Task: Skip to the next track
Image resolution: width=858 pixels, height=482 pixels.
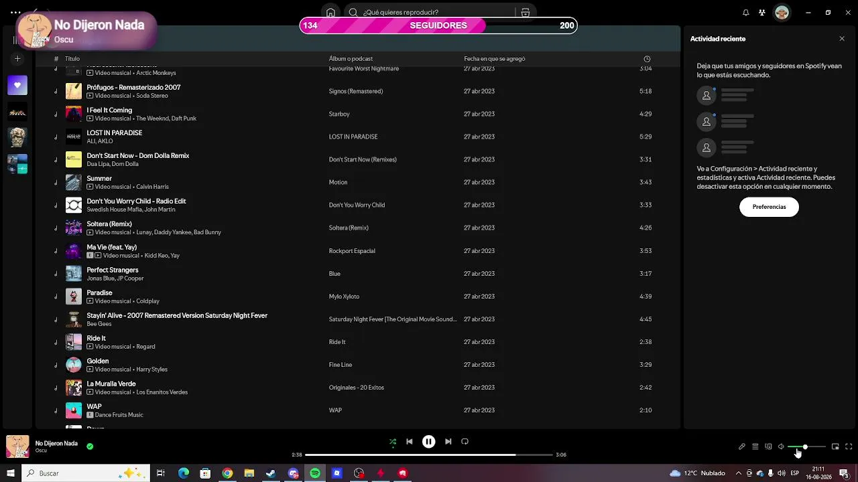Action: (448, 442)
